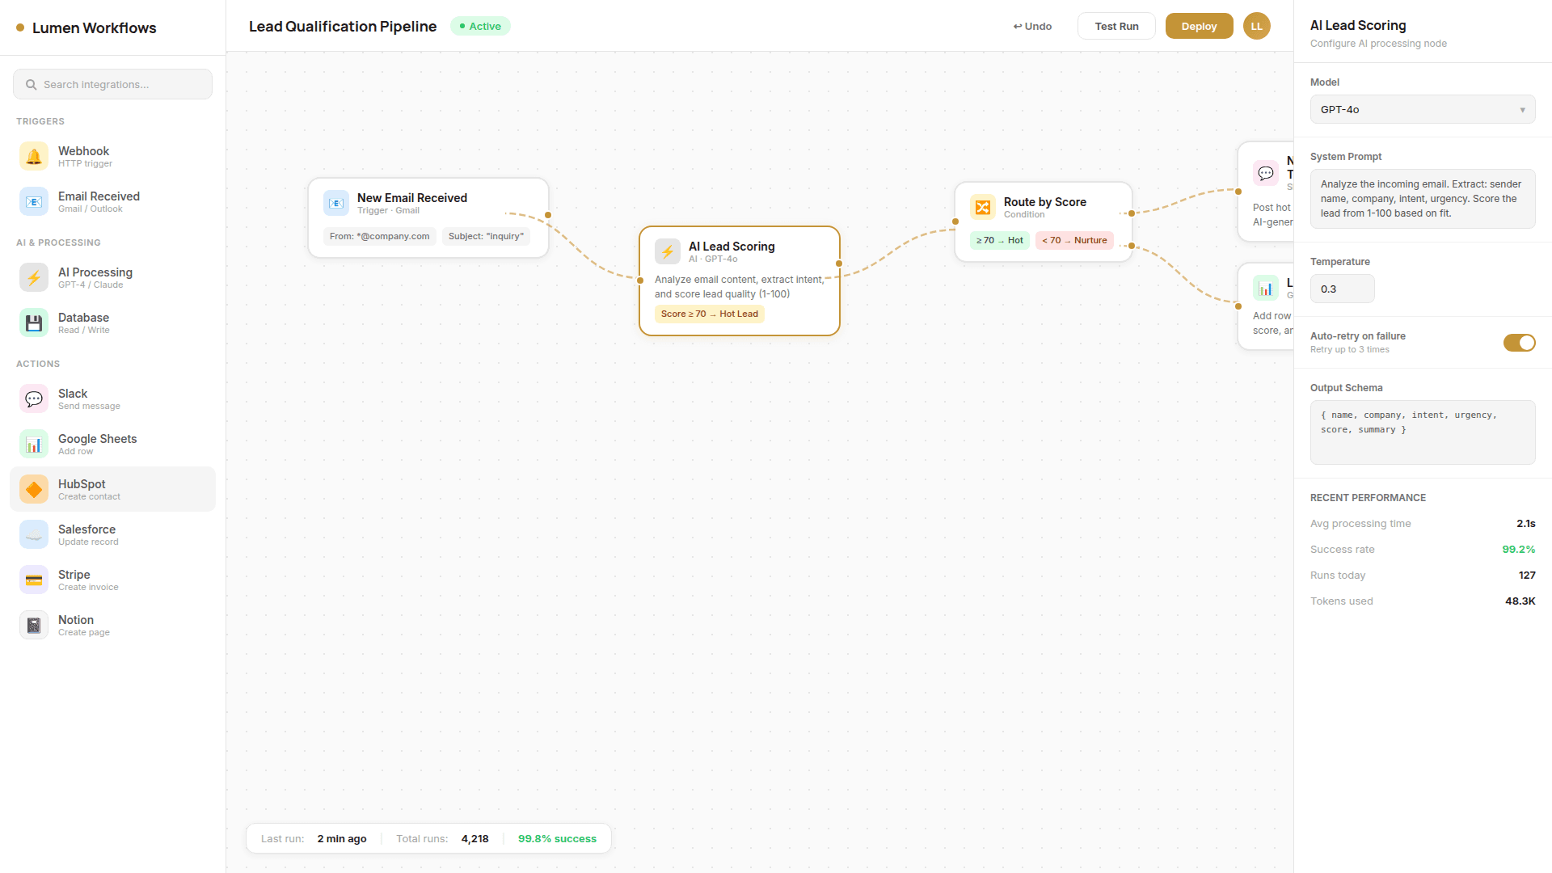Click the Active status pill

click(x=480, y=26)
